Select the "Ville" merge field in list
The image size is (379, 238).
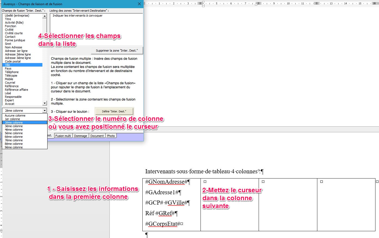click(x=8, y=65)
